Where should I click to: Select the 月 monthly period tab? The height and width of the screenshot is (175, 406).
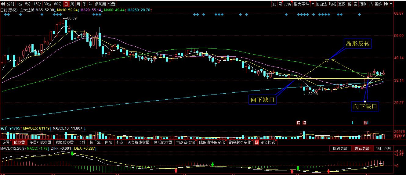point(78,4)
